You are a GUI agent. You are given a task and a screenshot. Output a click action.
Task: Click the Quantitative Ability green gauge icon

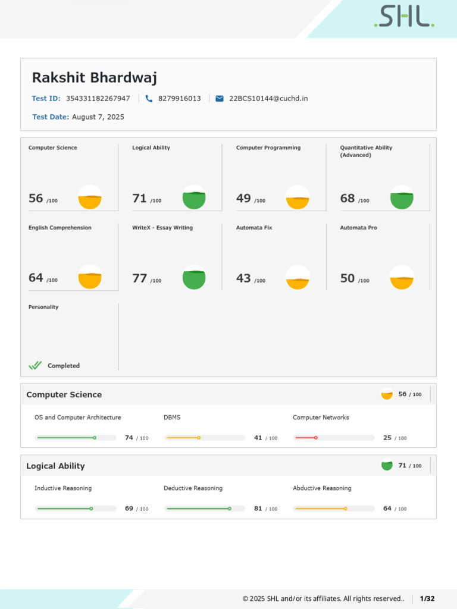(402, 197)
